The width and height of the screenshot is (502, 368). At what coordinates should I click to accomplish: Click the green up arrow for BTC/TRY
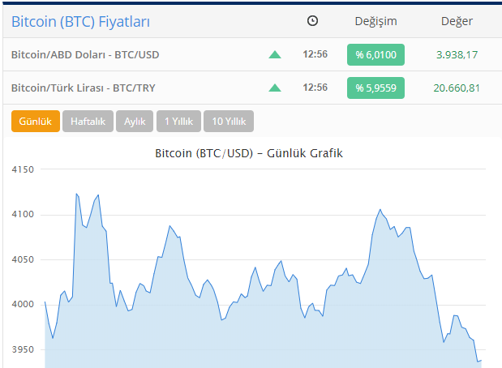pyautogui.click(x=275, y=88)
